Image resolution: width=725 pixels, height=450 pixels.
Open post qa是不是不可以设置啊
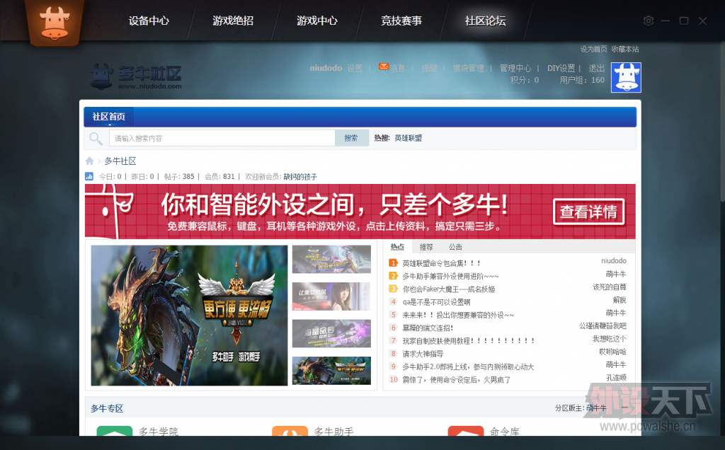tap(436, 301)
